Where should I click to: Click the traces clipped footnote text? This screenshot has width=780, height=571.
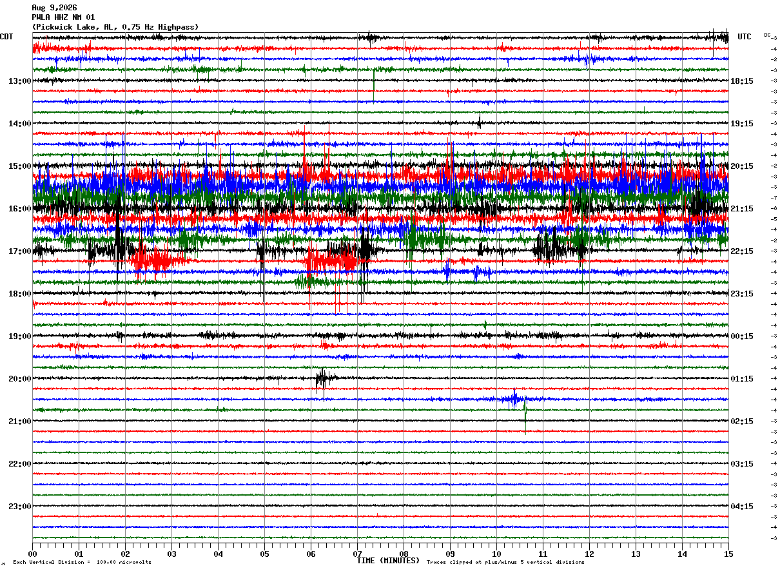tap(505, 563)
